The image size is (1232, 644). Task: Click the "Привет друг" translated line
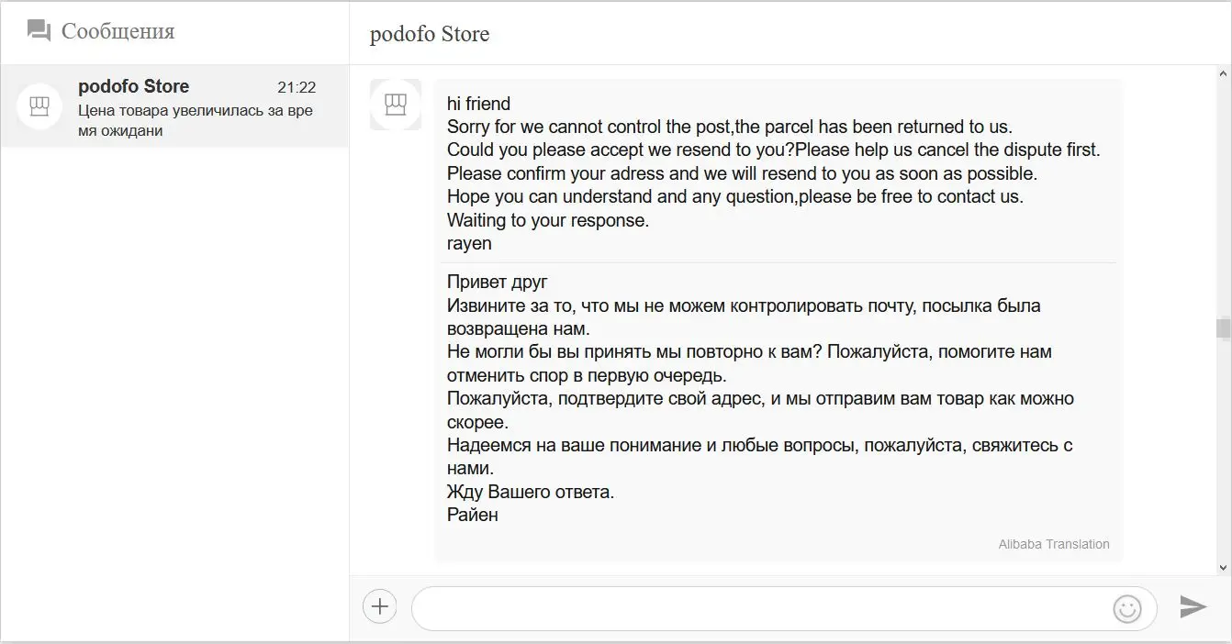pyautogui.click(x=497, y=282)
